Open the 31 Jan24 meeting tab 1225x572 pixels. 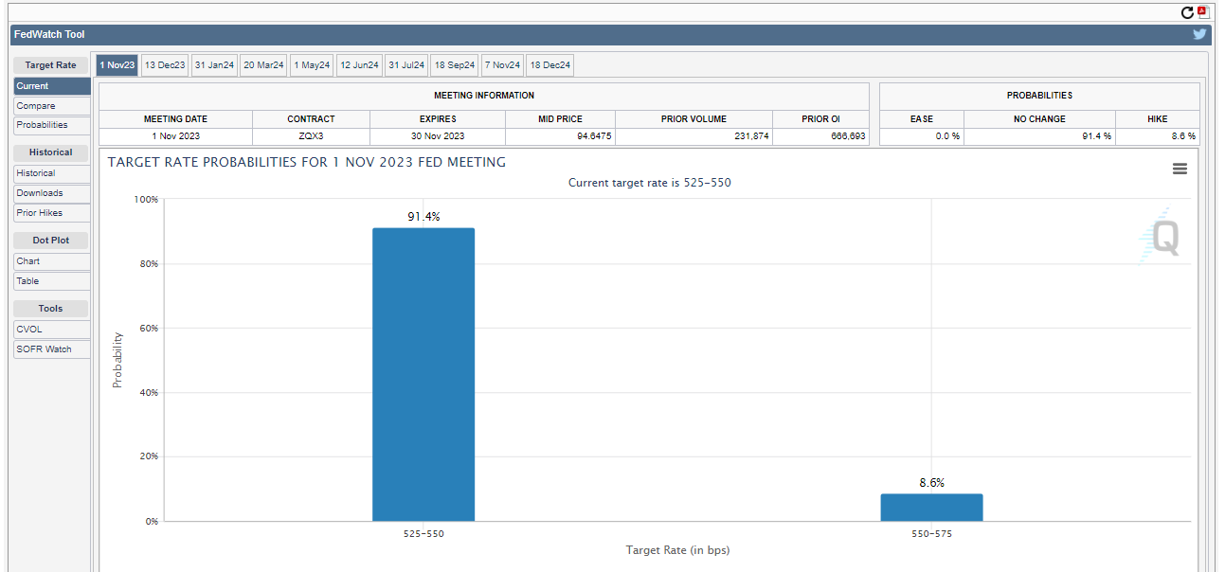click(x=214, y=65)
